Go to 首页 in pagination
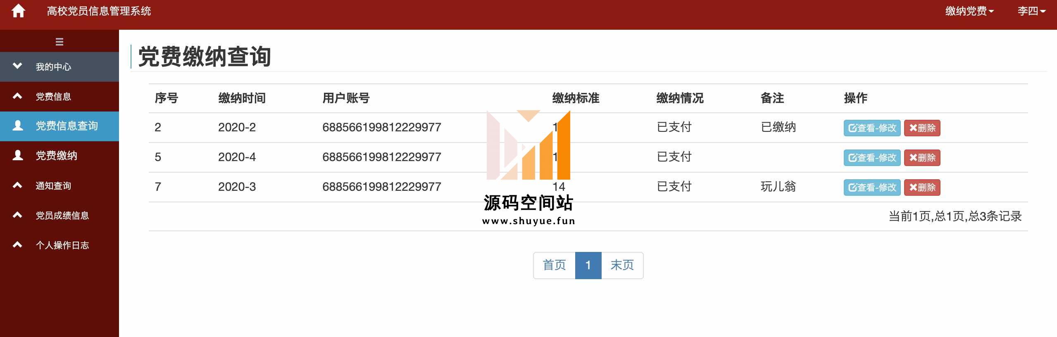 pyautogui.click(x=554, y=265)
